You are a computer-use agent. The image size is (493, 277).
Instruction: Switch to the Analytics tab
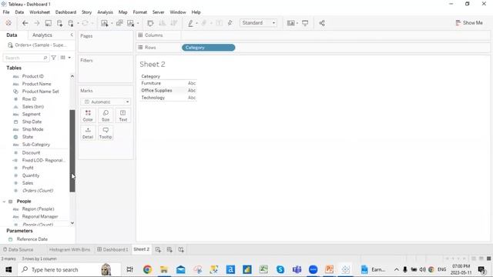coord(42,35)
